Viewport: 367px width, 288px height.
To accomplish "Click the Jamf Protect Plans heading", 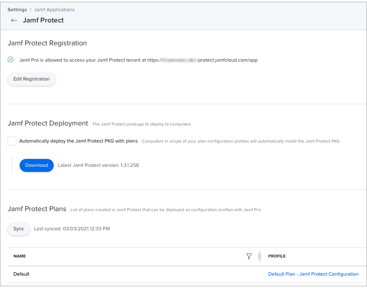I will click(x=37, y=209).
